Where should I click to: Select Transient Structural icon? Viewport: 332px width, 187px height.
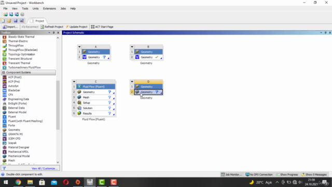click(5, 59)
